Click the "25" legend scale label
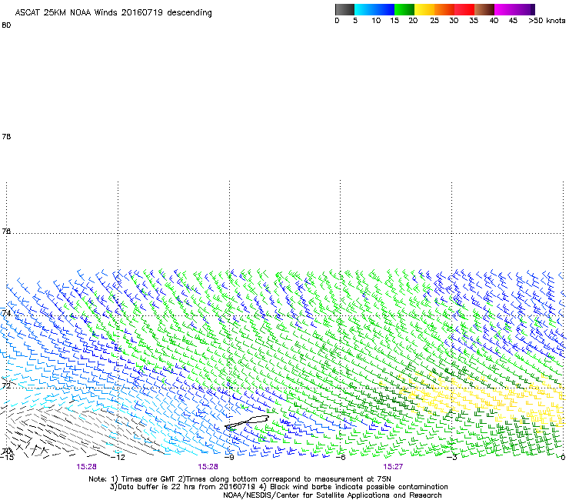Image resolution: width=569 pixels, height=500 pixels. [434, 21]
